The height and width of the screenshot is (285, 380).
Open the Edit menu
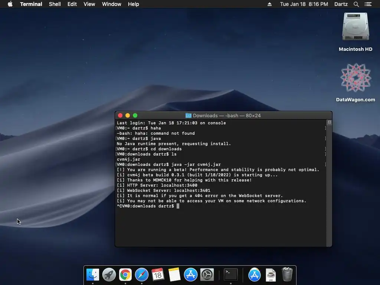point(72,4)
